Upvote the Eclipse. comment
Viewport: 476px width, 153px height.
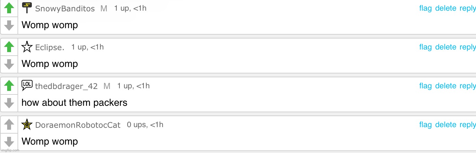(9, 47)
